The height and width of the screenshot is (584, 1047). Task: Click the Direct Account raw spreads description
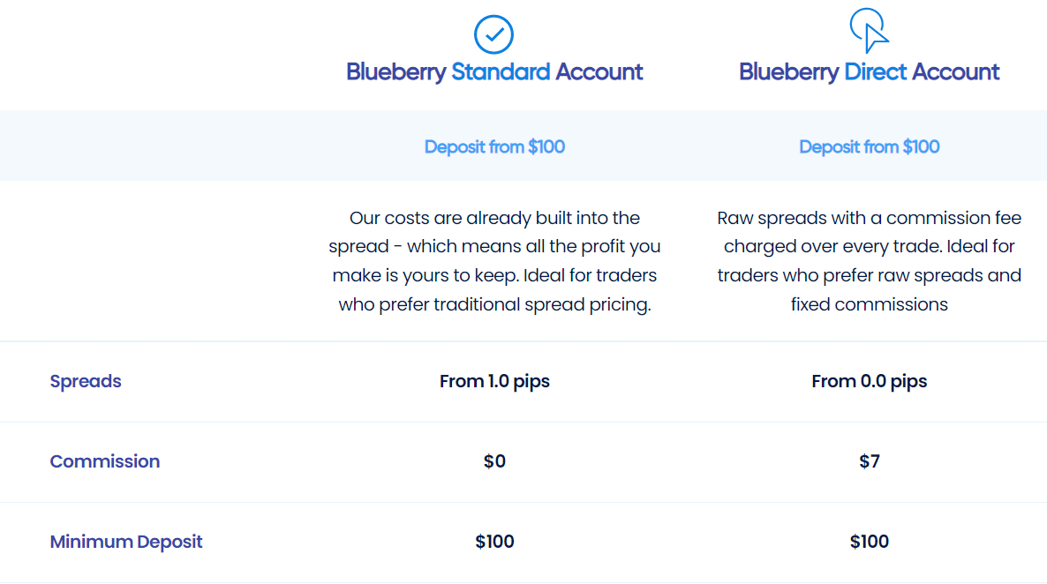[x=869, y=261]
